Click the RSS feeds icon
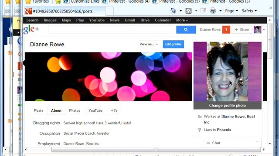The width and height of the screenshot is (279, 156). click(188, 11)
